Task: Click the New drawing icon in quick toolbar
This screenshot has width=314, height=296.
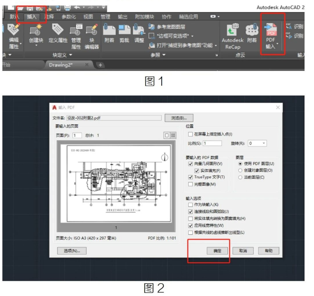Action: pos(11,8)
